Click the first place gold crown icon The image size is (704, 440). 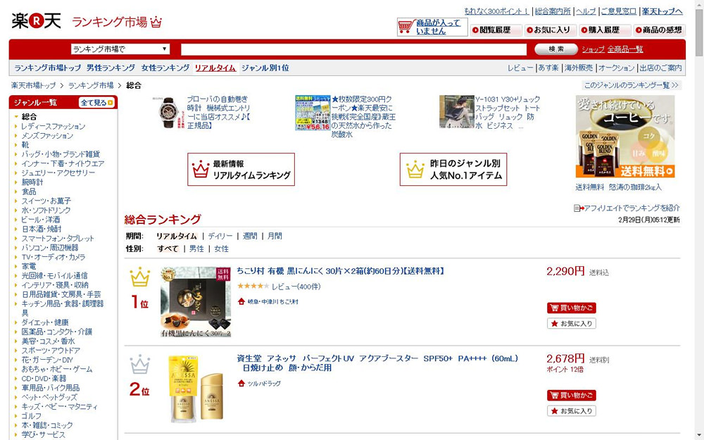click(139, 277)
